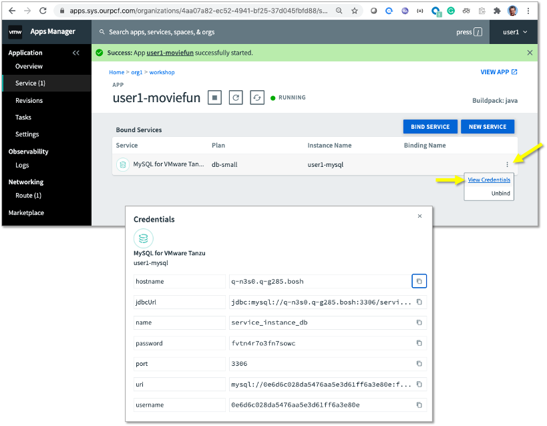This screenshot has height=426, width=547.
Task: Click the MySQL icon in Credentials dialog
Action: coord(144,238)
